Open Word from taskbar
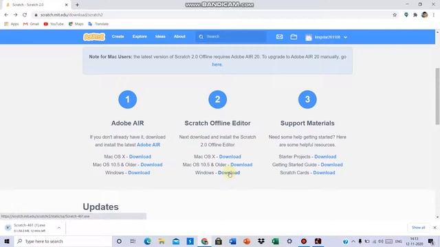The height and width of the screenshot is (247, 440). point(232,241)
